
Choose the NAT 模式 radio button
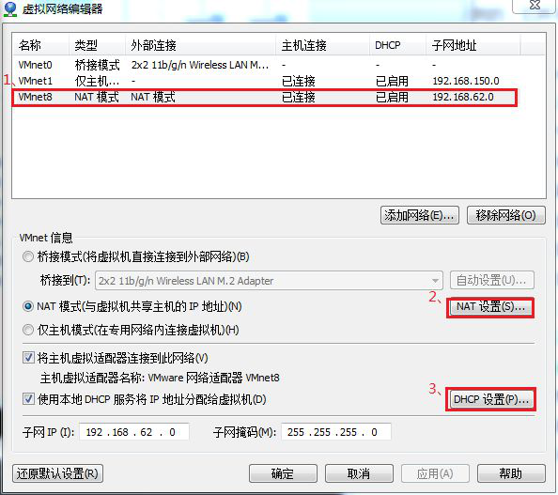pos(28,306)
